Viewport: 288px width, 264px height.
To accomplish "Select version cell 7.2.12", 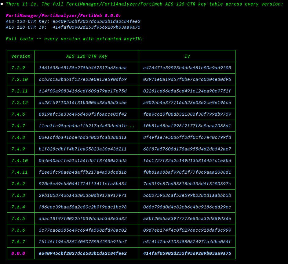I will [x=20, y=103].
